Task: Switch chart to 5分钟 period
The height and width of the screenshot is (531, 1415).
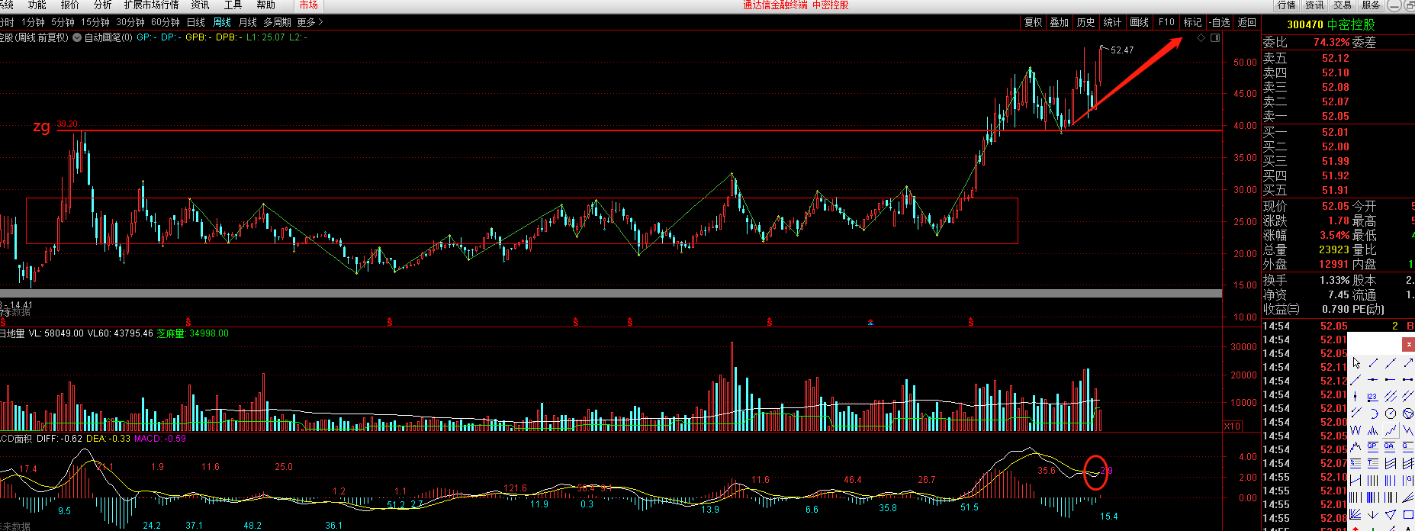Action: point(63,22)
